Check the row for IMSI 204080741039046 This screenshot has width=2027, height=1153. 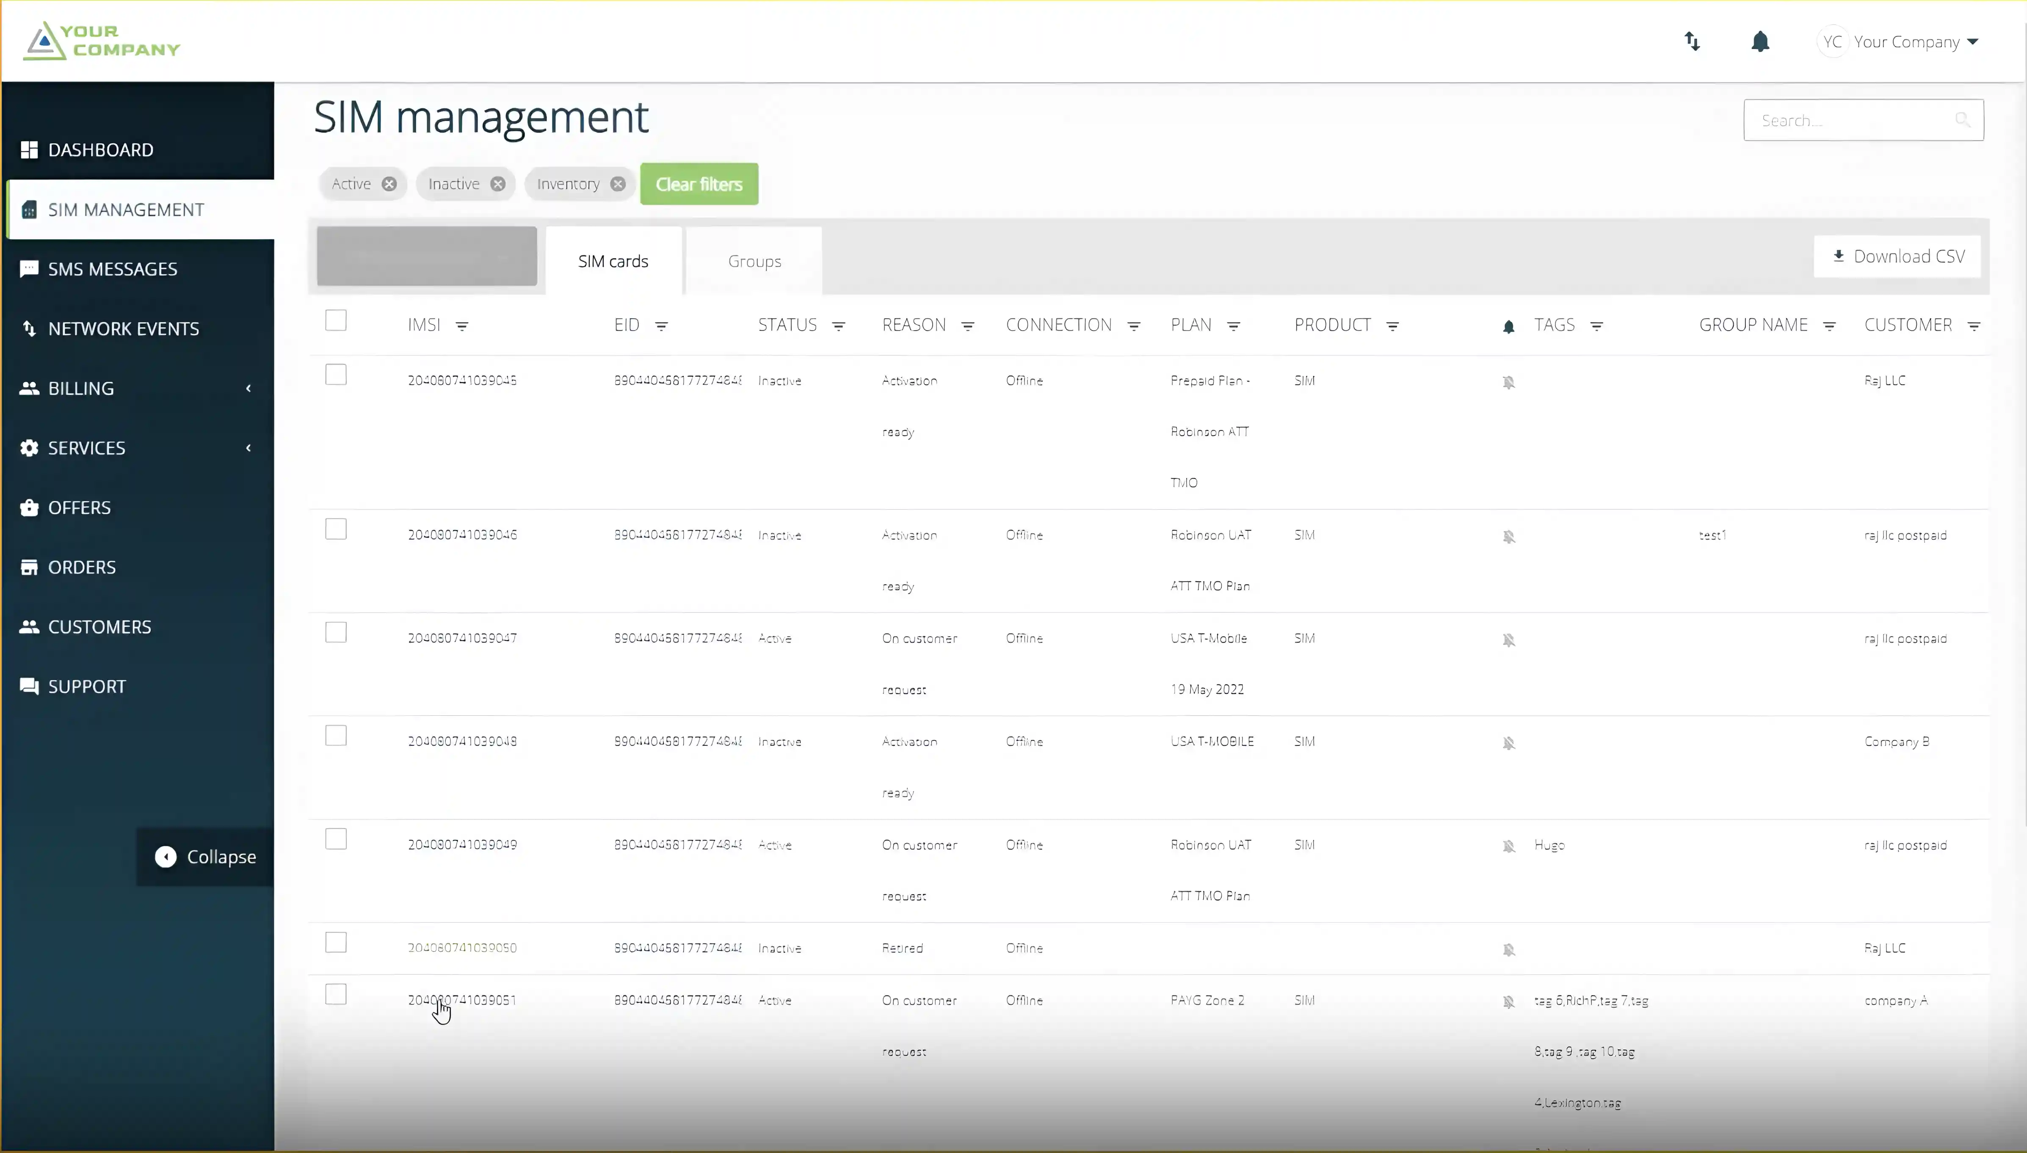coord(336,529)
